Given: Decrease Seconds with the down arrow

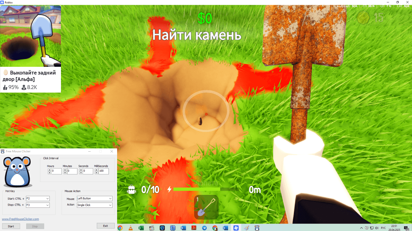Looking at the screenshot, I should (x=81, y=173).
